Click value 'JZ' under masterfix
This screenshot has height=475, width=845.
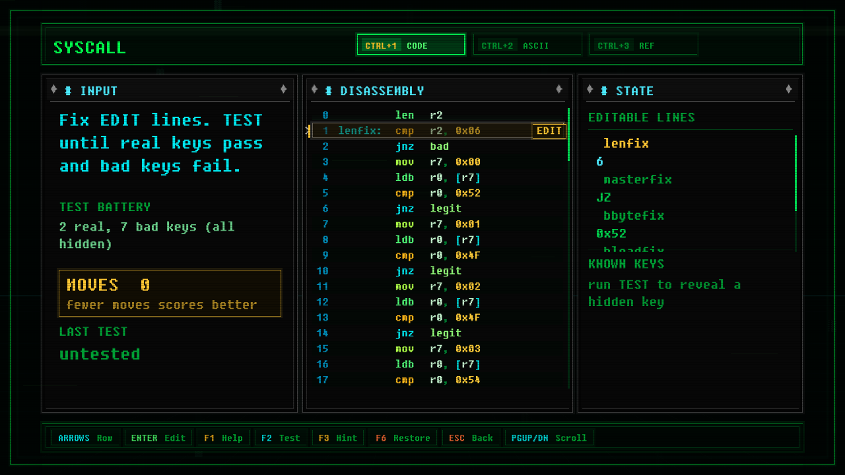tap(603, 197)
